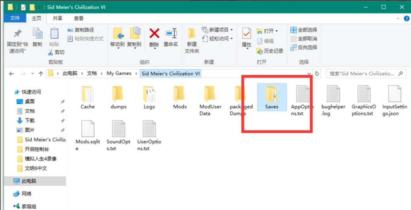The image size is (411, 210).
Task: Switch to the 共享 share ribbon tab
Action: click(x=58, y=18)
